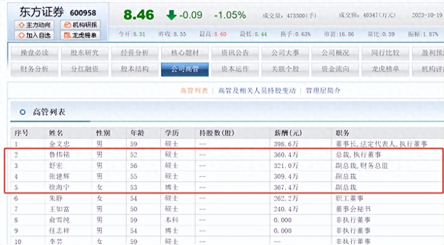Select name 任志祥 in row 9

click(59, 231)
